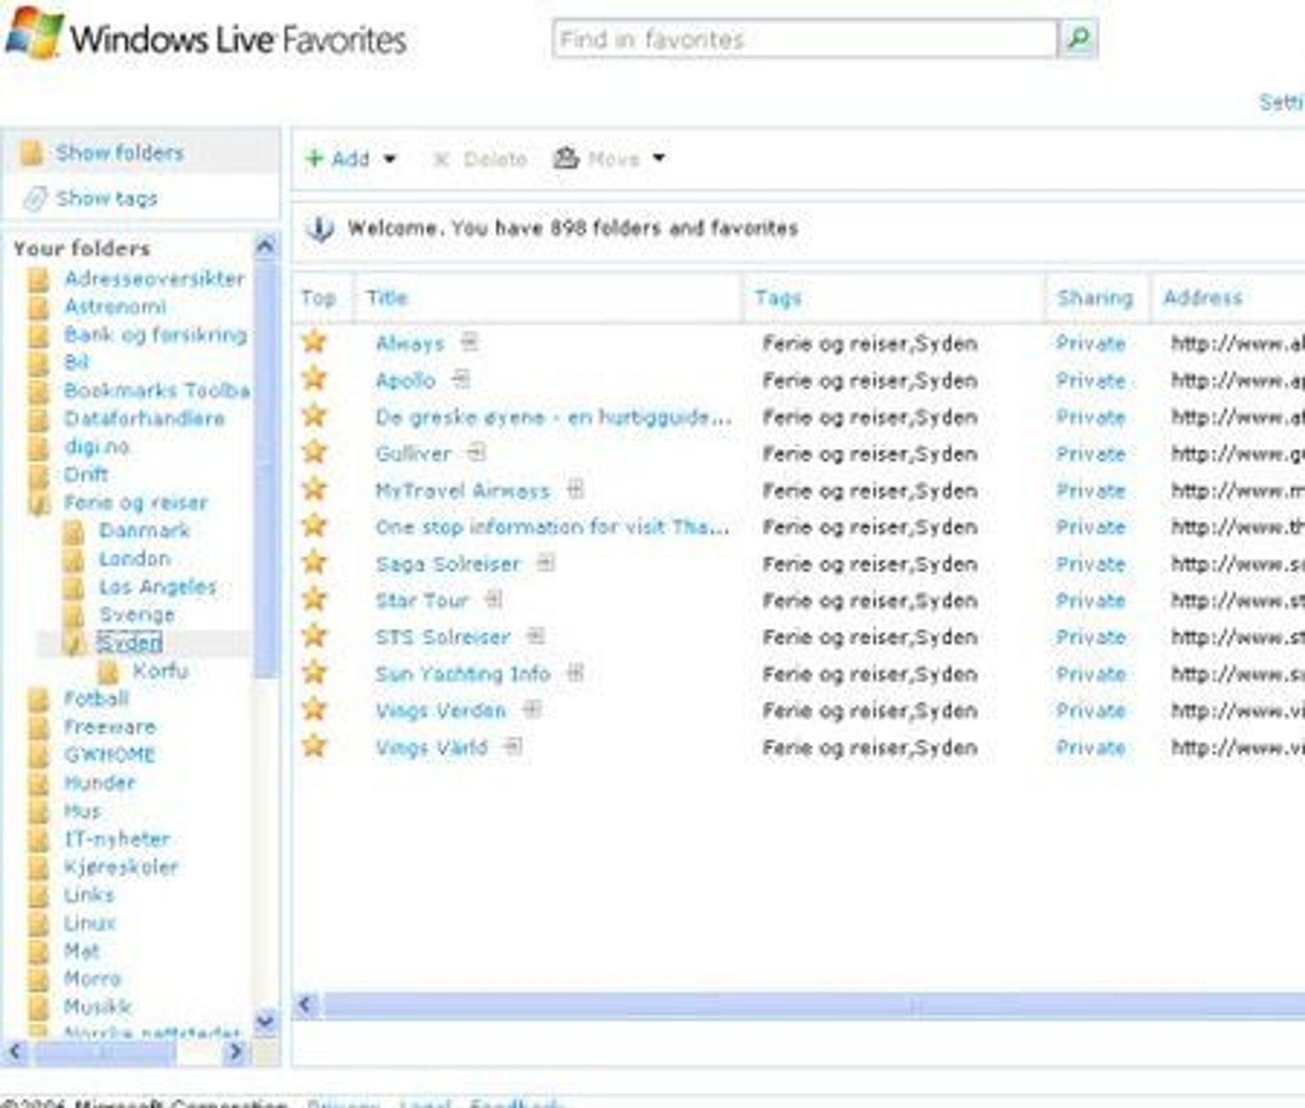
Task: Sort by the Address column header
Action: click(1203, 298)
